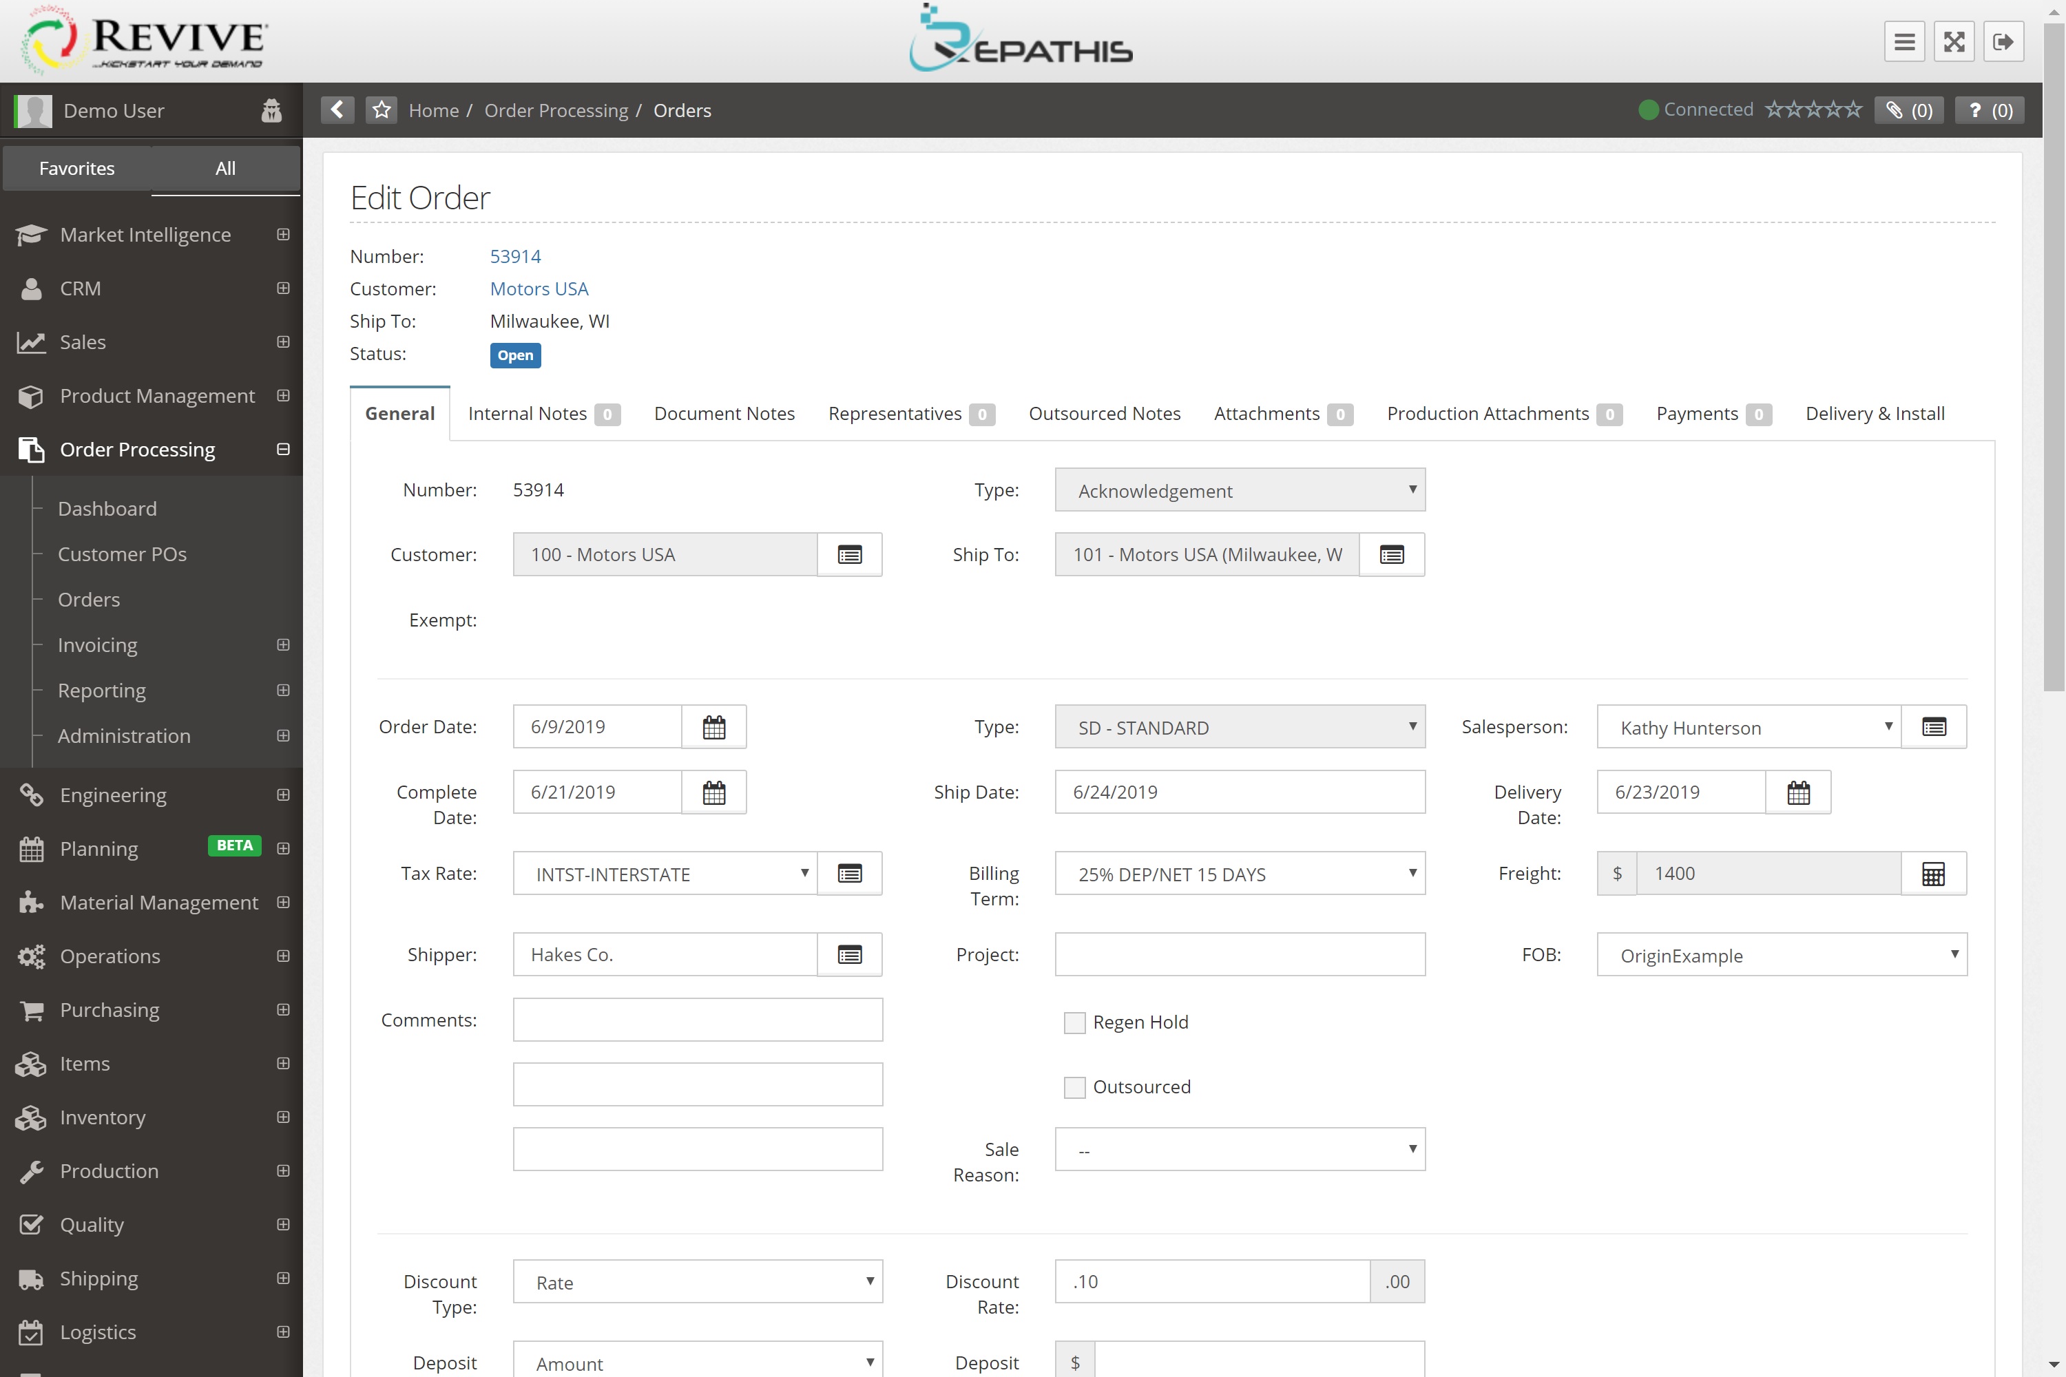This screenshot has width=2066, height=1377.
Task: Click the first Comments input field
Action: click(x=698, y=1020)
